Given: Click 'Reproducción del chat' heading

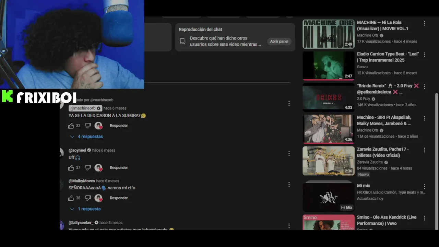Looking at the screenshot, I should [200, 30].
